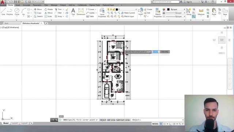Screen dimensions: 234x132
Task: Click the Array tool
Action: (x=58, y=16)
